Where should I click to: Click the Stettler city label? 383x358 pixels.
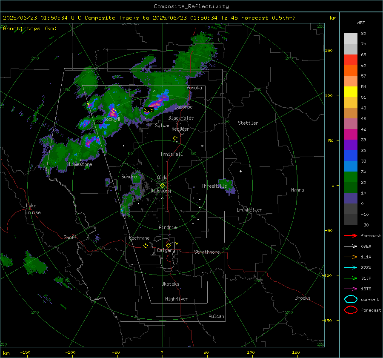(248, 123)
